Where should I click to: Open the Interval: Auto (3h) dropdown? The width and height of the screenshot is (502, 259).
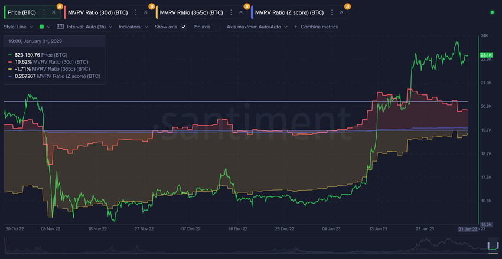(x=89, y=27)
